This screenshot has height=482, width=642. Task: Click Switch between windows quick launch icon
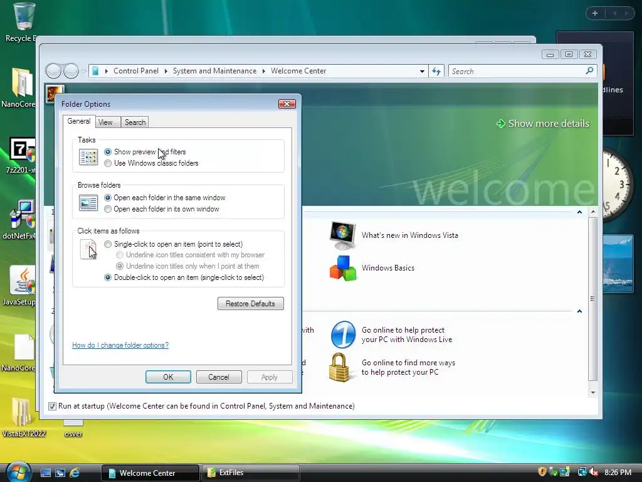coord(60,473)
